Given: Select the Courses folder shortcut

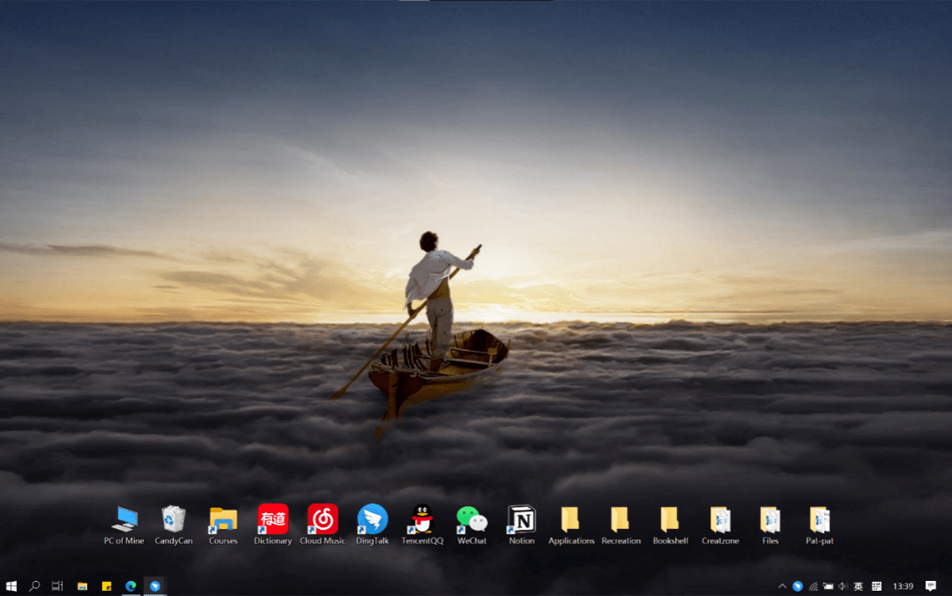Looking at the screenshot, I should coord(223,519).
